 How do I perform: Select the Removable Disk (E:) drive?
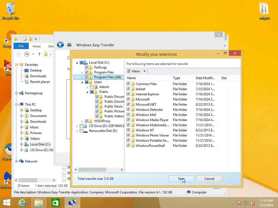pos(103,131)
